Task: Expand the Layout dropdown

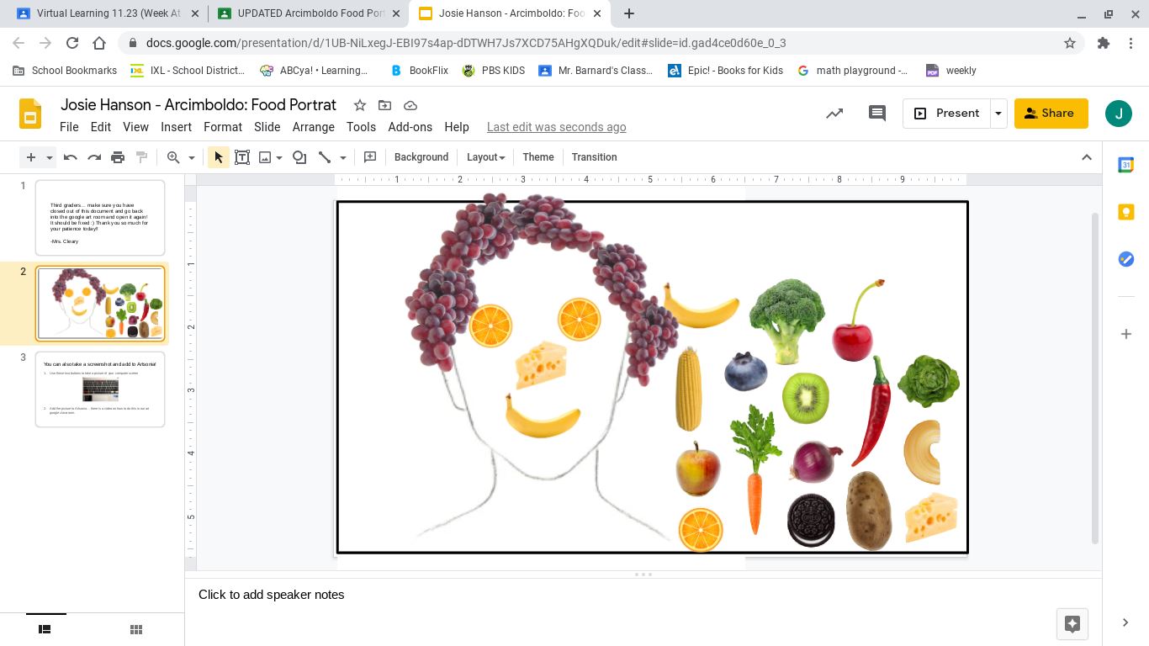Action: 485,157
